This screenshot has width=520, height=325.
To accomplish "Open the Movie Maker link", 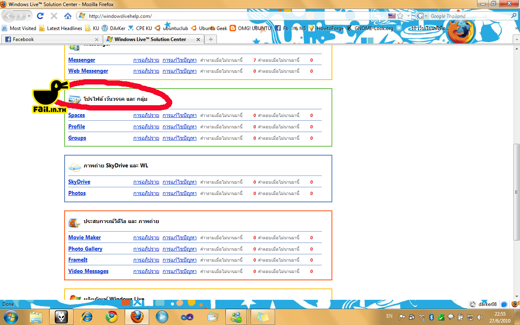I will click(84, 237).
